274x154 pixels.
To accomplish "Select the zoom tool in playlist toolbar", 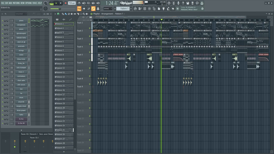I will point(83,14).
